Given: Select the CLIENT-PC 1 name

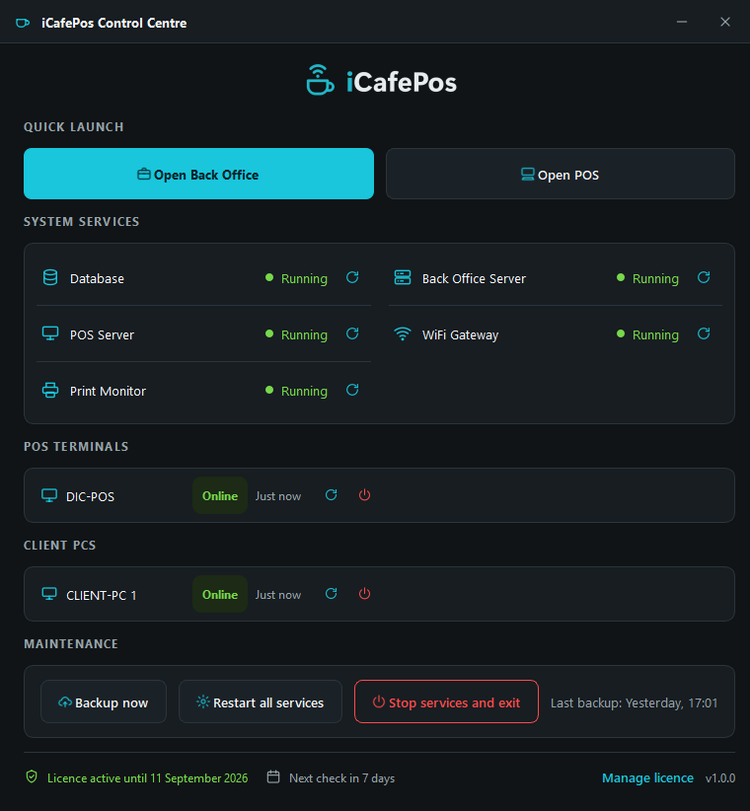Looking at the screenshot, I should pyautogui.click(x=102, y=595).
